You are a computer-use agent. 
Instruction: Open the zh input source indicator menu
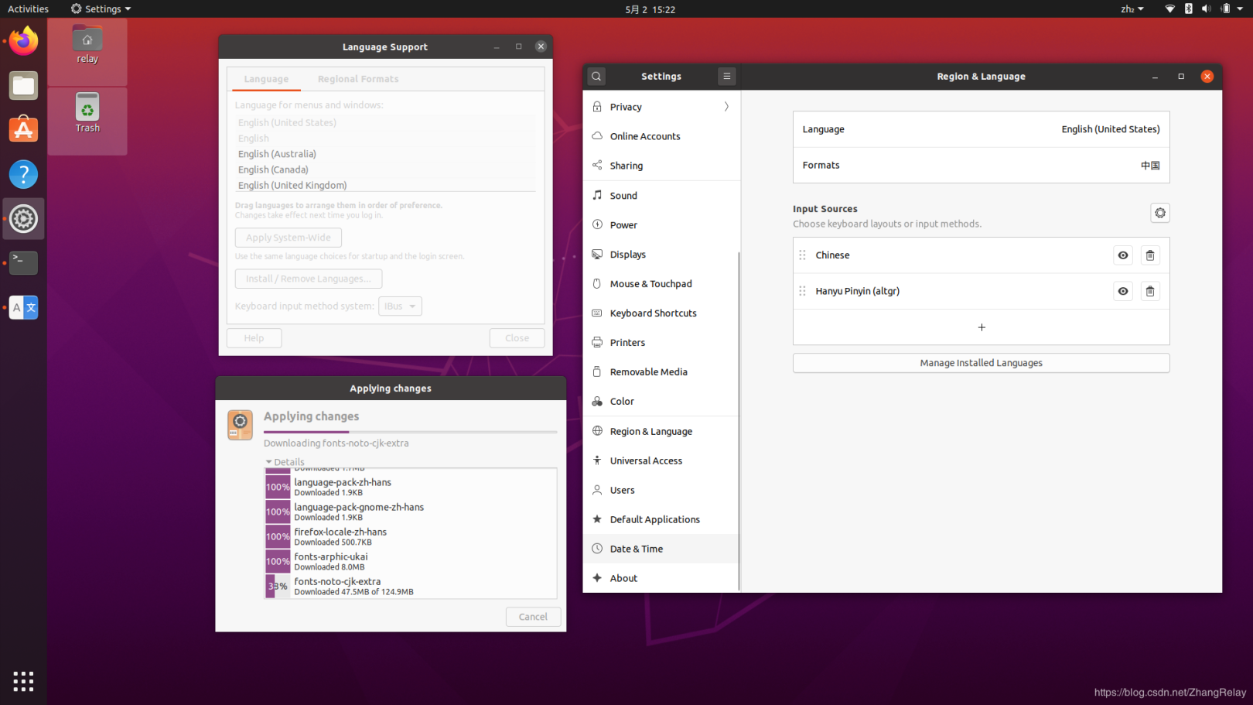tap(1132, 9)
